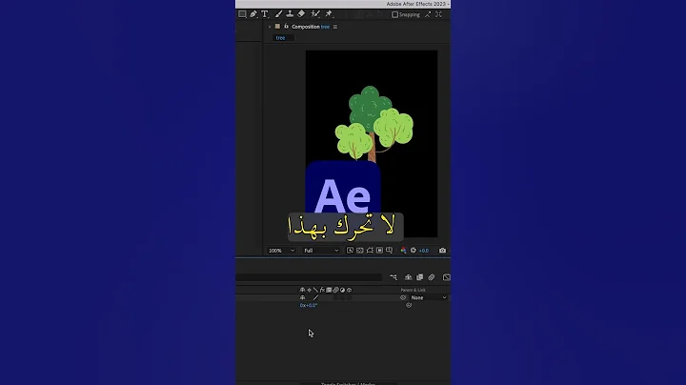Click first snapping option icon right of Snapping
This screenshot has width=686, height=385.
click(x=428, y=14)
